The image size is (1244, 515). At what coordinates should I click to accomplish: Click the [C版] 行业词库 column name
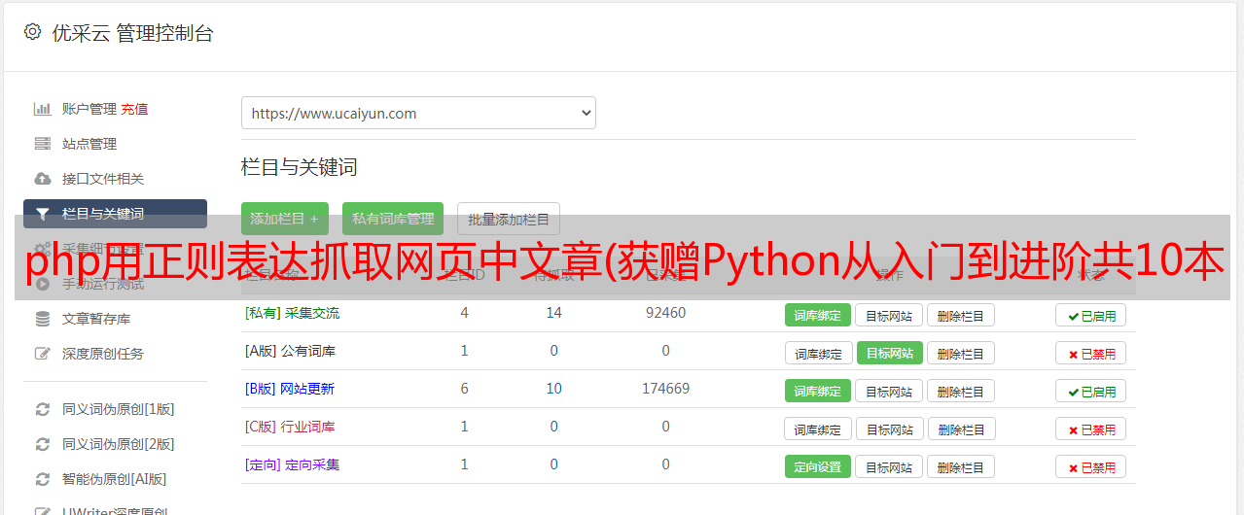pyautogui.click(x=290, y=427)
